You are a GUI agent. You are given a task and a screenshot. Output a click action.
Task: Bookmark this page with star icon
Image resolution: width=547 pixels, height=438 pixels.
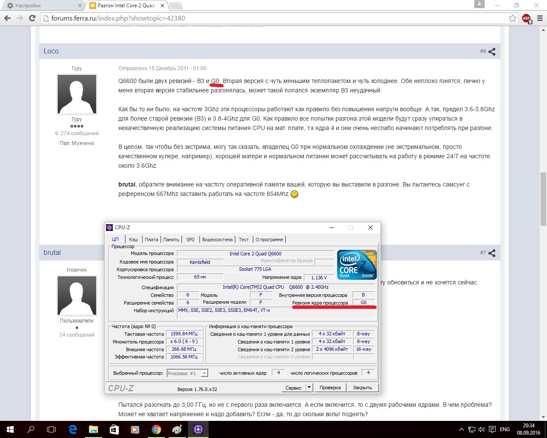pos(512,18)
